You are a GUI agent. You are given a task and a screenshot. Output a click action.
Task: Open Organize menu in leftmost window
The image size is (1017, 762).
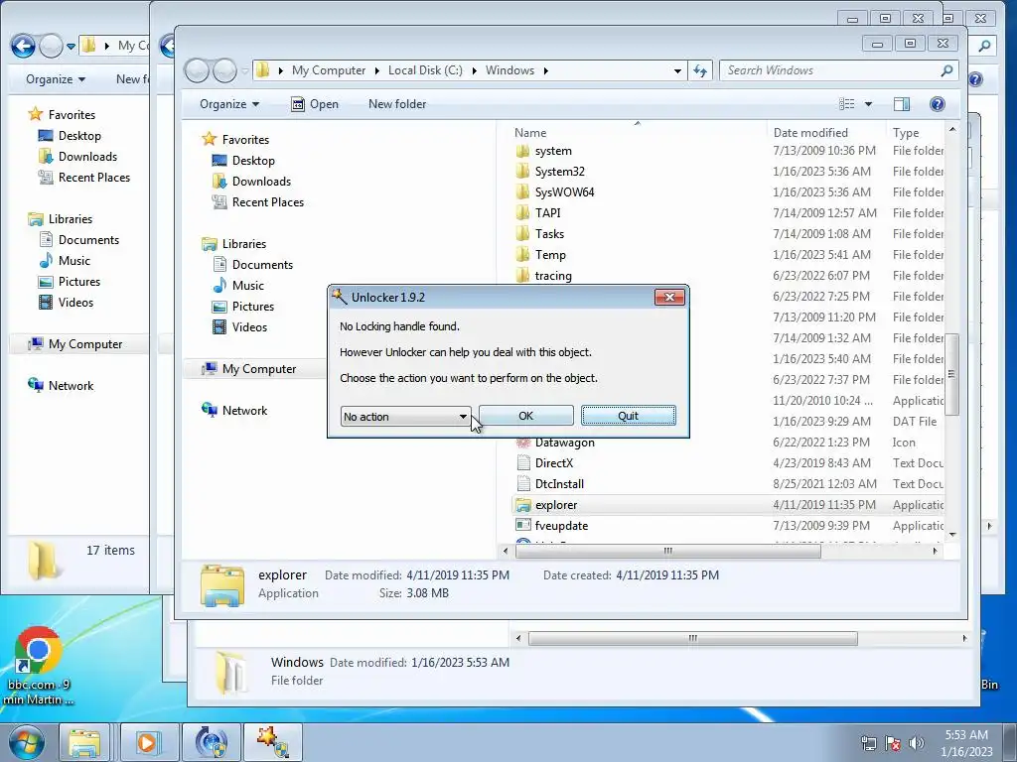(x=56, y=79)
